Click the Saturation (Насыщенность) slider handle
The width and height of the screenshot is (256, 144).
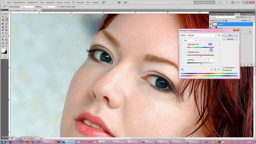pos(200,56)
